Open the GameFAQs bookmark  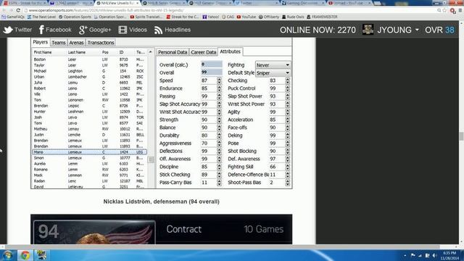[13, 17]
